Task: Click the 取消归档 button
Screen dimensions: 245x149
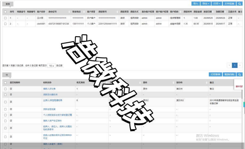Action: point(229,74)
